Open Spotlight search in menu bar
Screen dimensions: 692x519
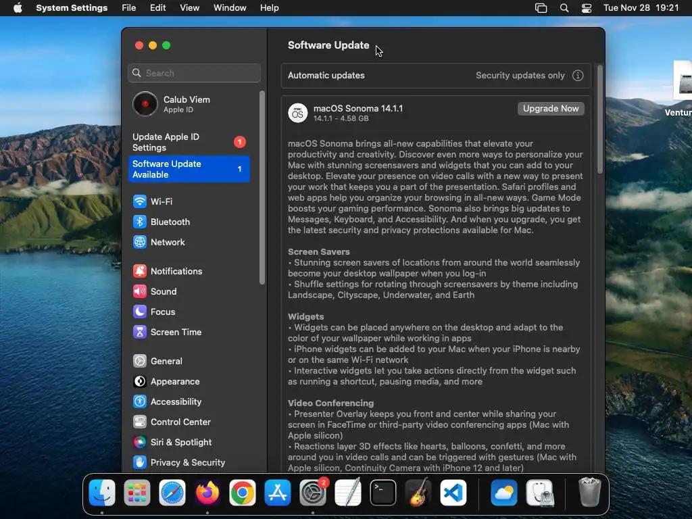point(564,8)
